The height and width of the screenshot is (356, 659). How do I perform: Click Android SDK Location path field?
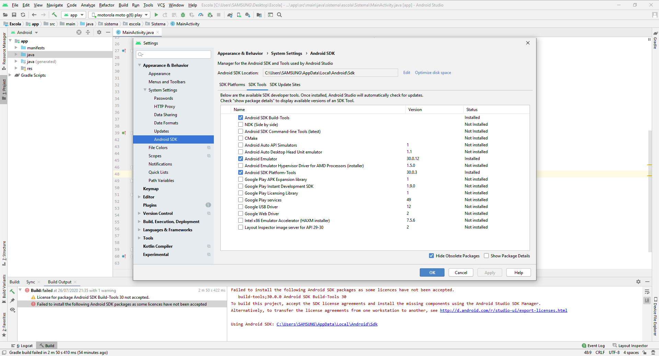click(330, 73)
